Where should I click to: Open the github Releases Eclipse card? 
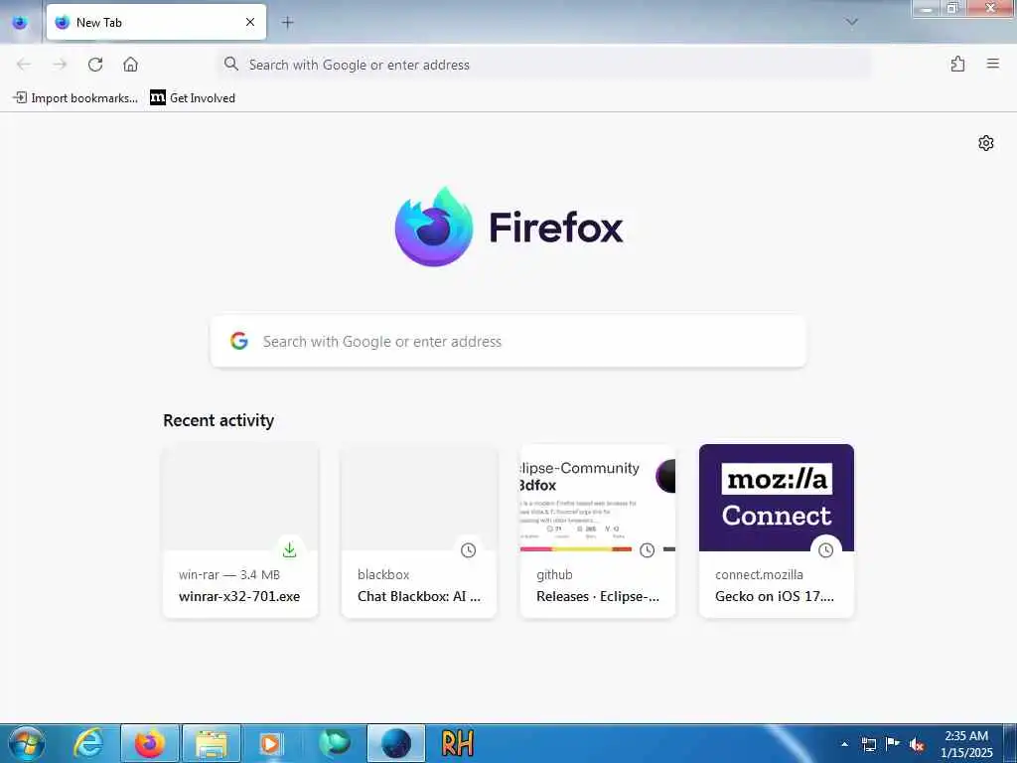(x=598, y=531)
